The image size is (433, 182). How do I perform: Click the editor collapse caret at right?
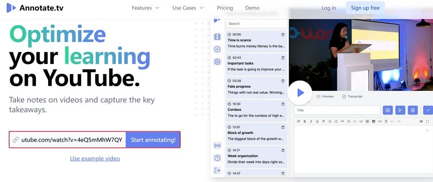tap(427, 130)
